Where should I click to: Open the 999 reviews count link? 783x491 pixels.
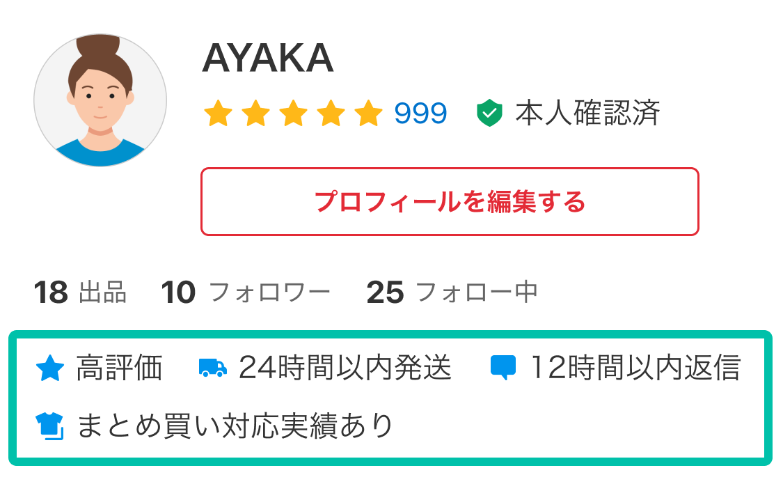pyautogui.click(x=420, y=113)
